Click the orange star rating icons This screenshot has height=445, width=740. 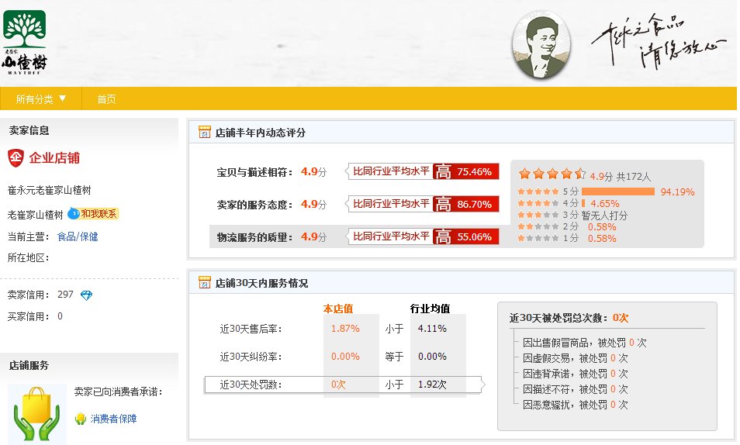[x=552, y=174]
